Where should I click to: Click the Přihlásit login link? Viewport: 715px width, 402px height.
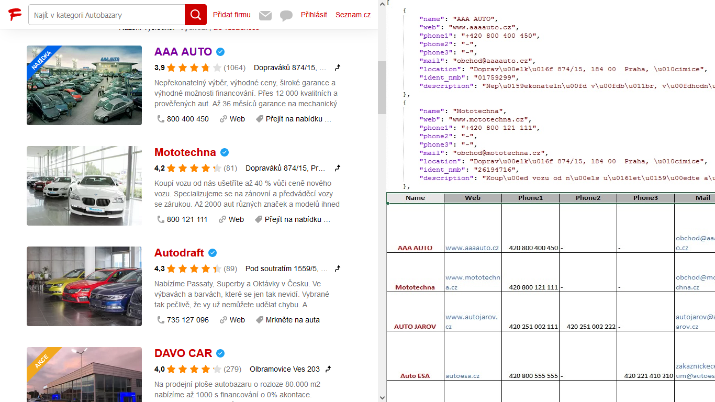(314, 15)
